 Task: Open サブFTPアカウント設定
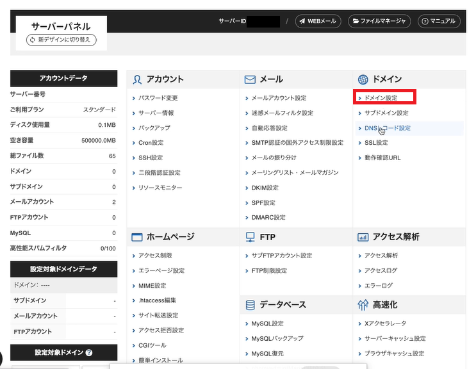click(282, 256)
